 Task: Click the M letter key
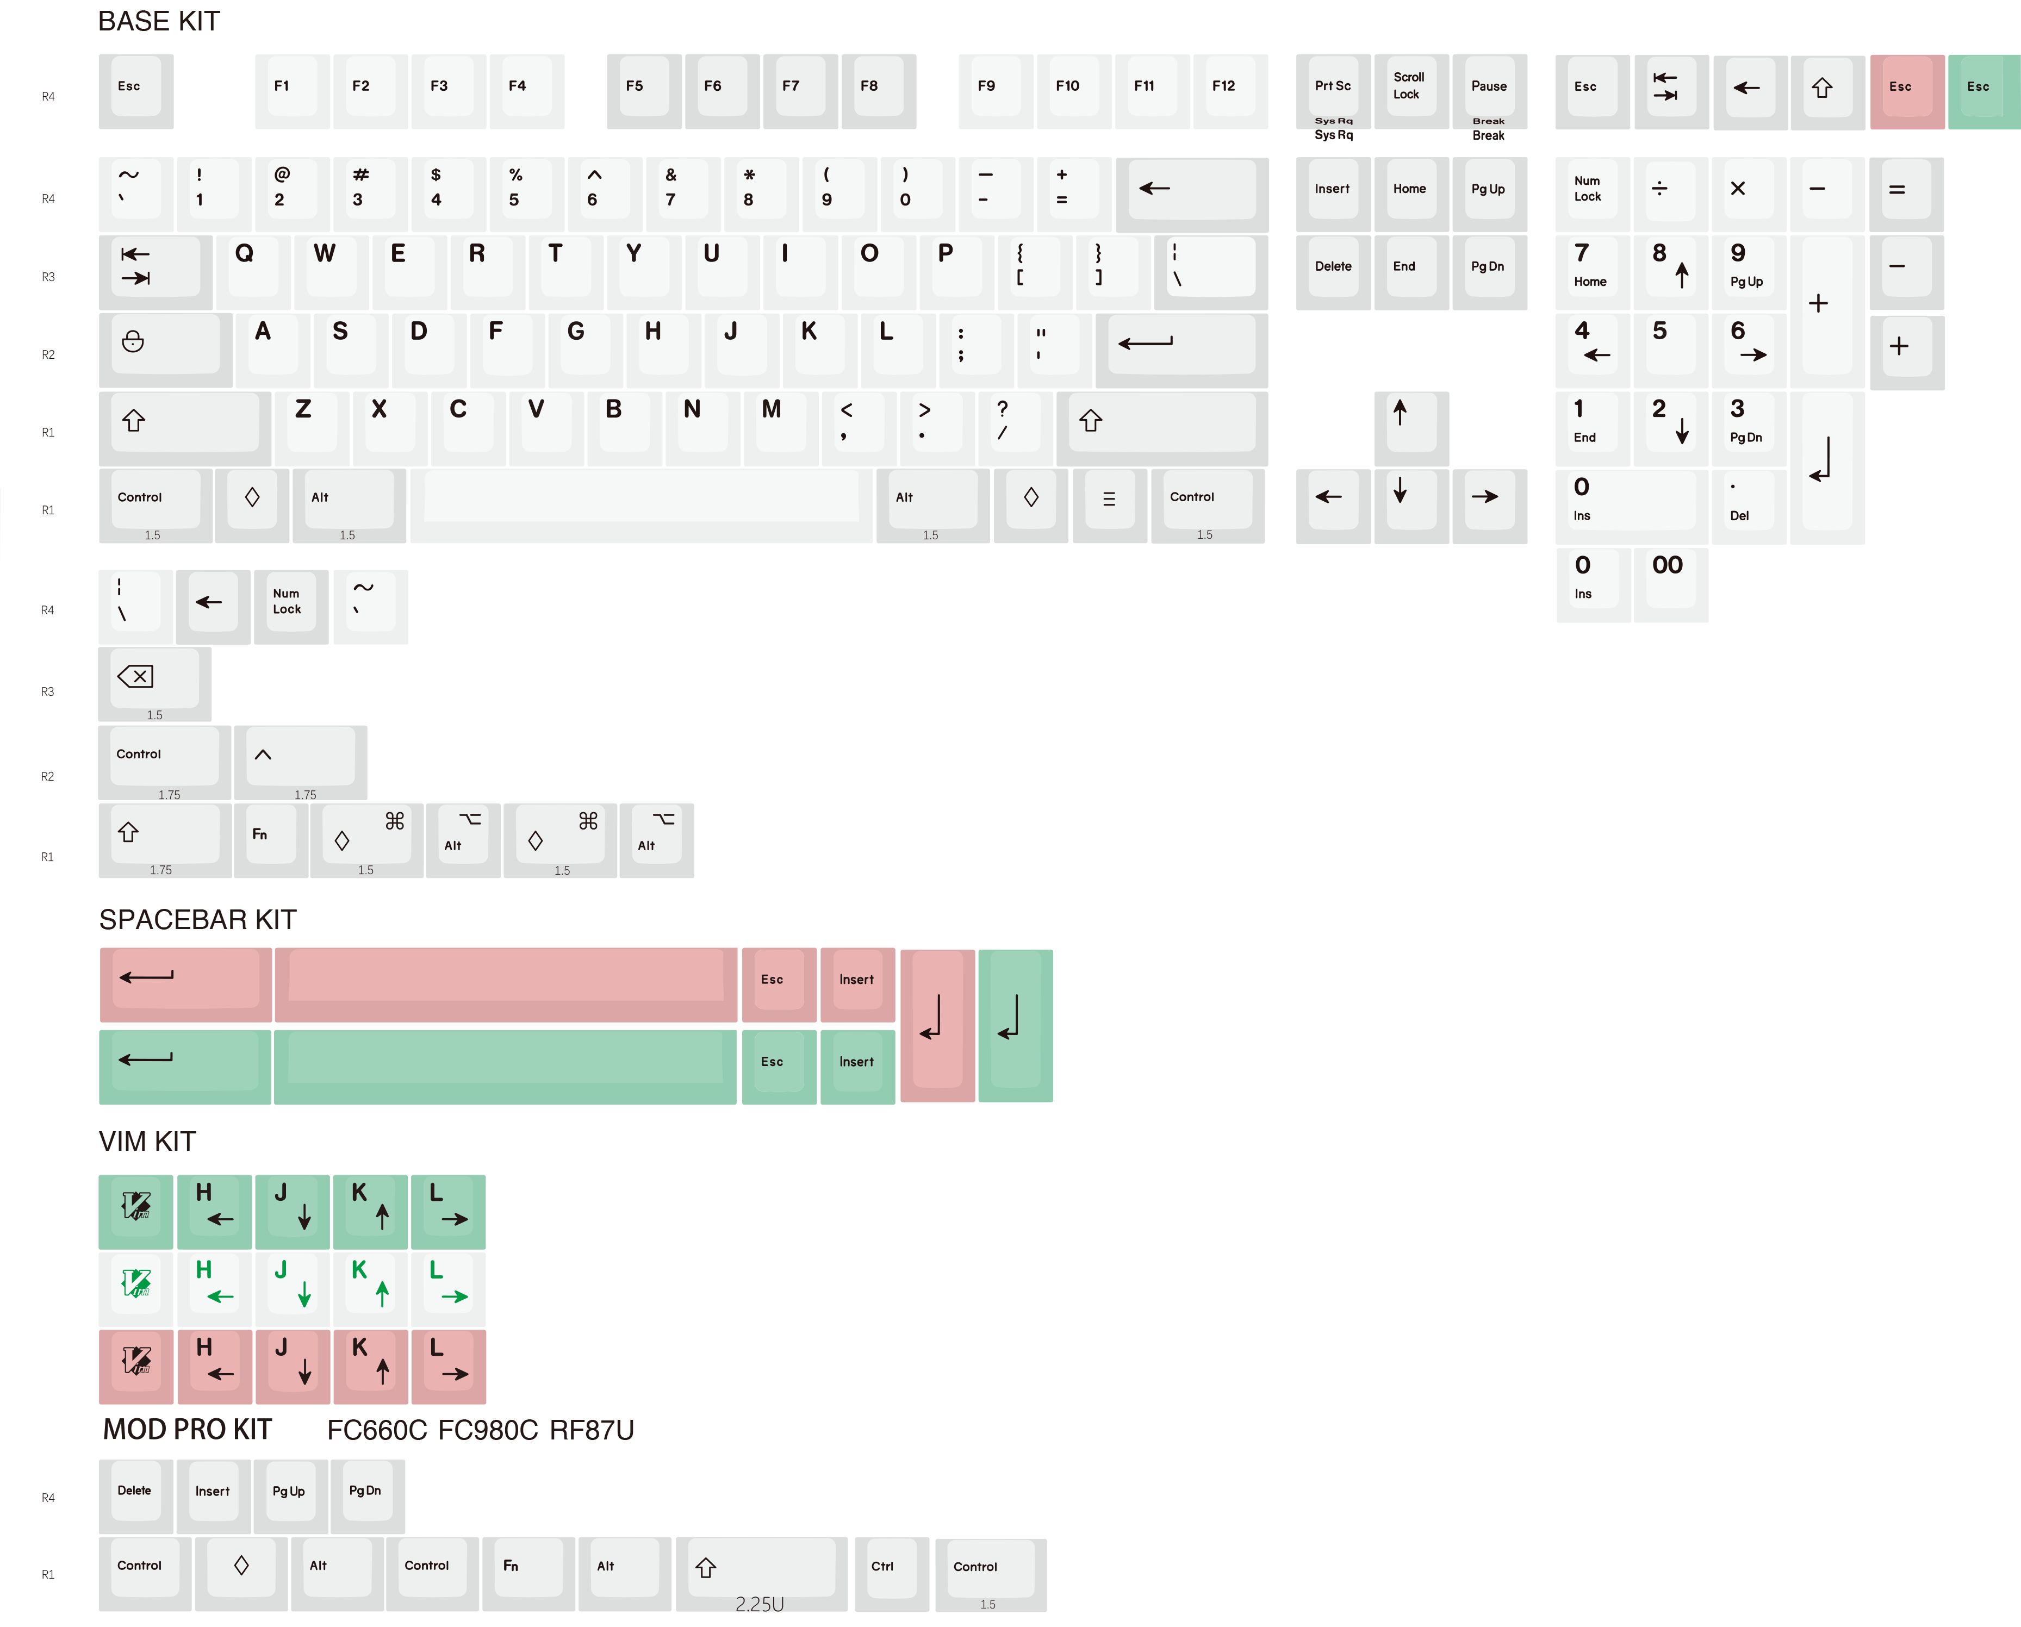coord(781,428)
